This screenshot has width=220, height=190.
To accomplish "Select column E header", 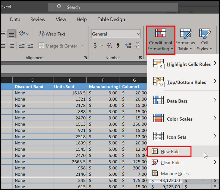I will [x=70, y=80].
